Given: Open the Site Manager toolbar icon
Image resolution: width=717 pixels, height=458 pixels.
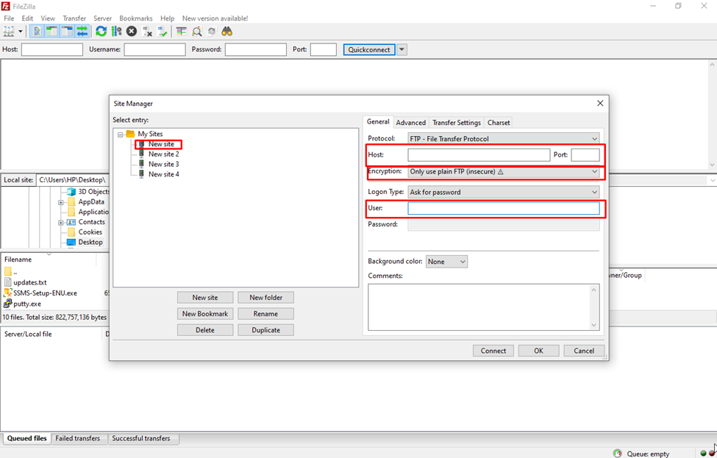Looking at the screenshot, I should tap(9, 32).
